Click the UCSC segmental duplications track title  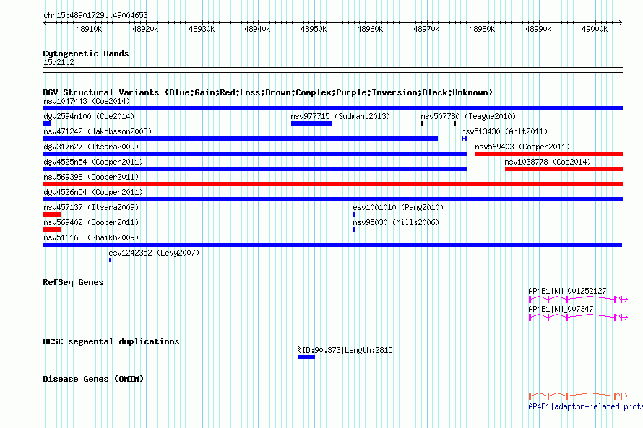tap(111, 341)
